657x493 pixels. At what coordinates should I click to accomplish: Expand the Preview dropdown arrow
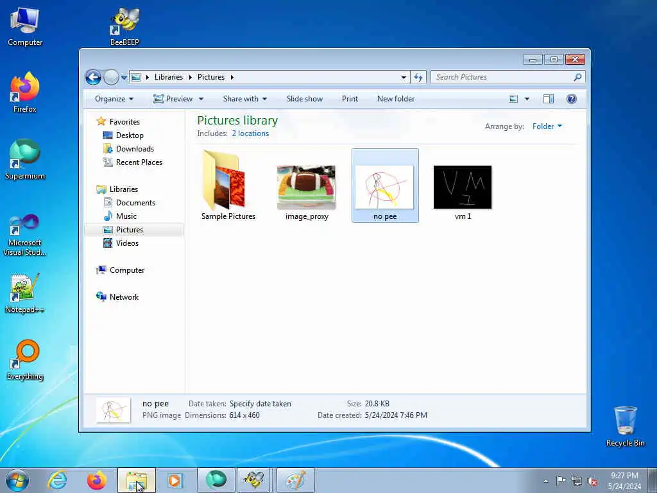tap(201, 99)
